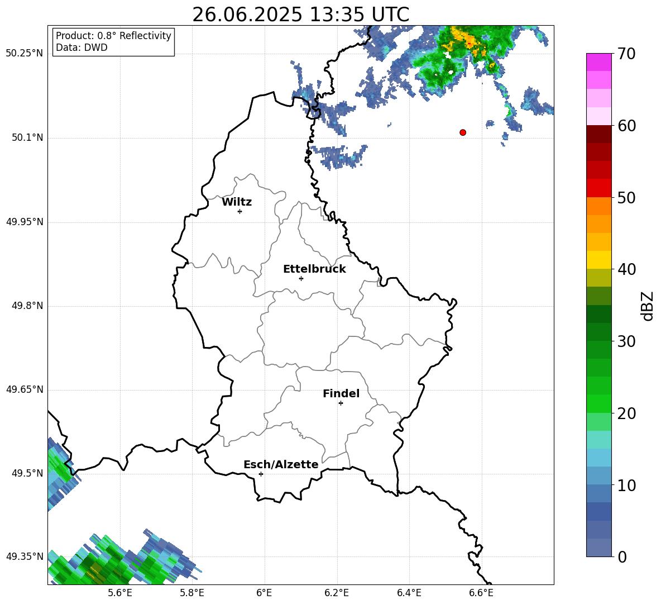The height and width of the screenshot is (604, 661).
Task: Click the 49.95°N latitude label
Action: [x=25, y=221]
